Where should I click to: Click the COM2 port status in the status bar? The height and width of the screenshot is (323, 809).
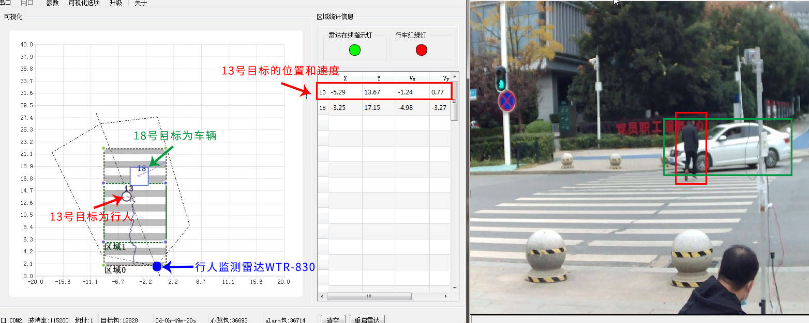tap(13, 320)
